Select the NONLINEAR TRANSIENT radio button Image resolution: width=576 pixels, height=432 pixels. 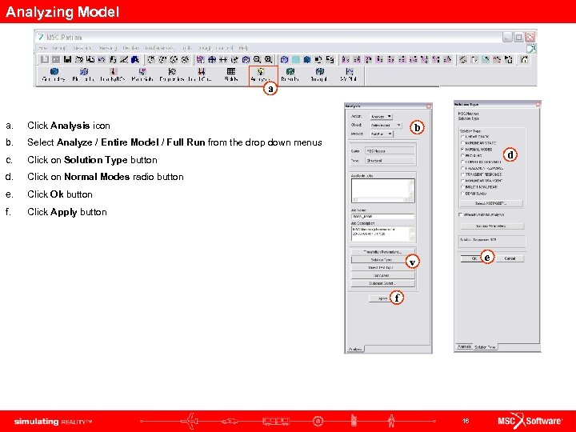pos(462,181)
